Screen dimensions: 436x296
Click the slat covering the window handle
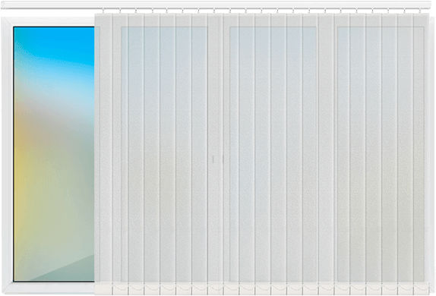pos(215,150)
